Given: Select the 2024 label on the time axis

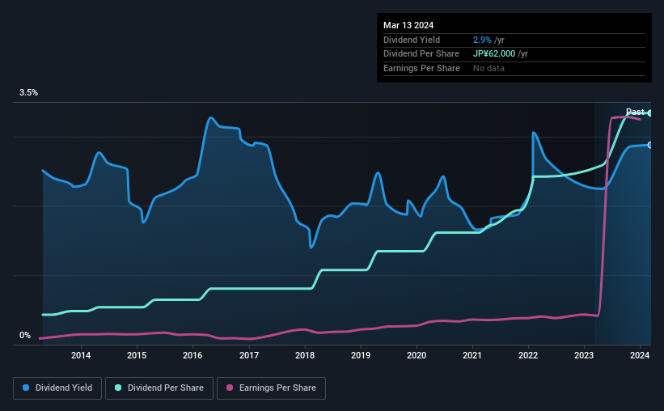Looking at the screenshot, I should tap(640, 355).
